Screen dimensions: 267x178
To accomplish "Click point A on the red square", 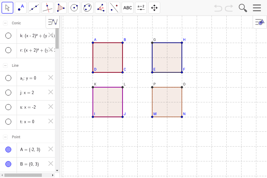I will (93, 43).
